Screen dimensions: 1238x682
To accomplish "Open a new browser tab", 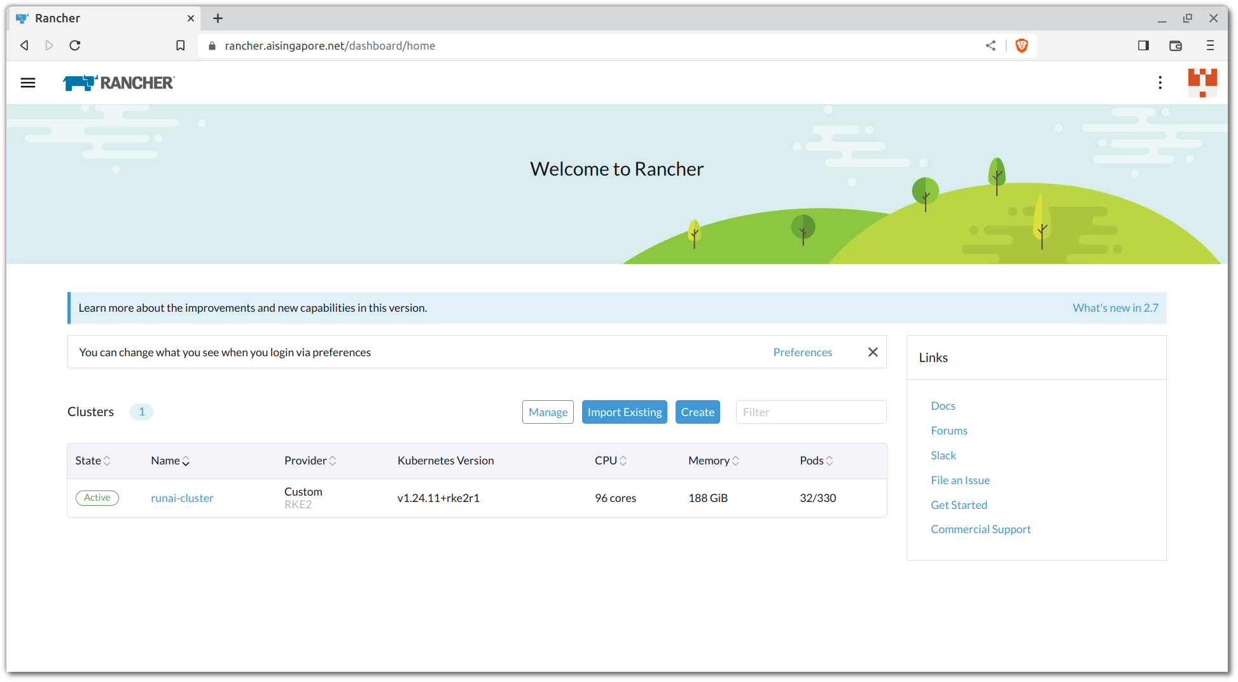I will pos(218,18).
